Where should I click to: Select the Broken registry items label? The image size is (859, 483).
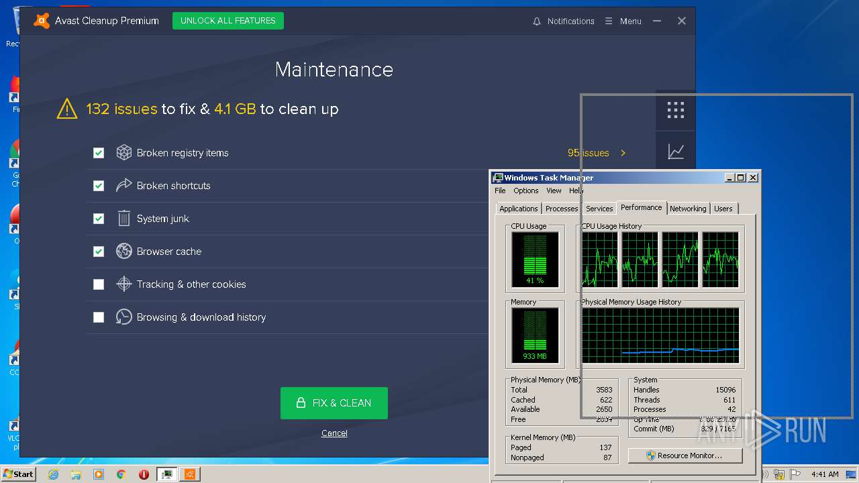click(x=183, y=153)
